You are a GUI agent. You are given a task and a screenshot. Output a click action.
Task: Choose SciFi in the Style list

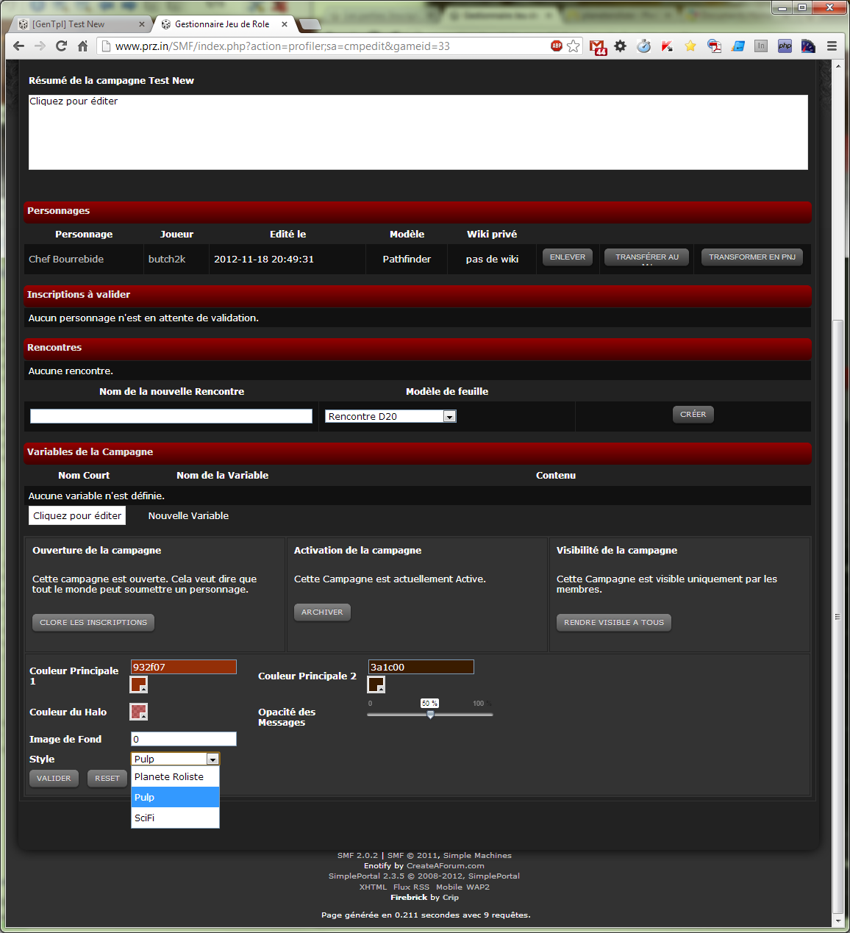(x=175, y=818)
